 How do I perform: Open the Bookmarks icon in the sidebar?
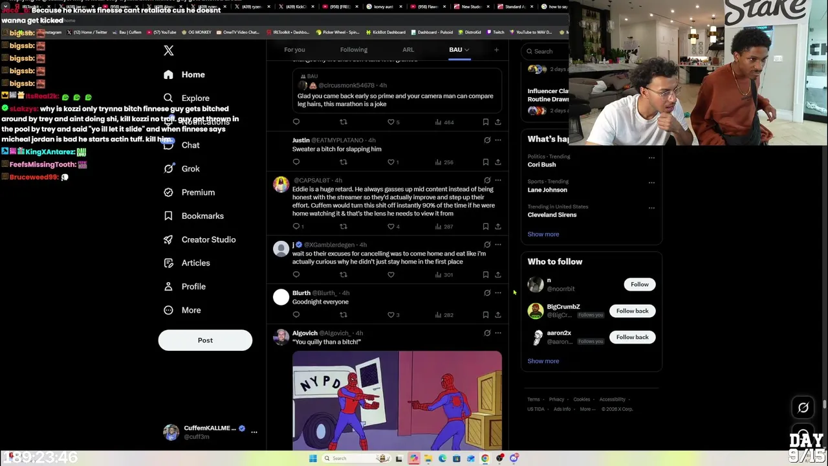click(x=169, y=216)
